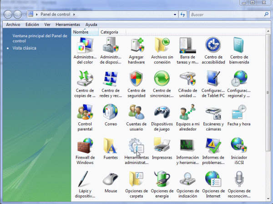Open Cuentas de usuario
This screenshot has height=204, width=273.
point(136,118)
